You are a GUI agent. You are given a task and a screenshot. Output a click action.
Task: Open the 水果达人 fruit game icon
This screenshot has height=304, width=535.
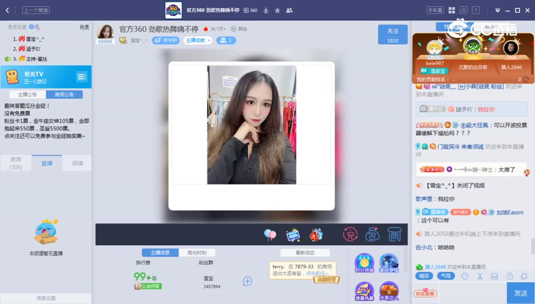click(389, 291)
